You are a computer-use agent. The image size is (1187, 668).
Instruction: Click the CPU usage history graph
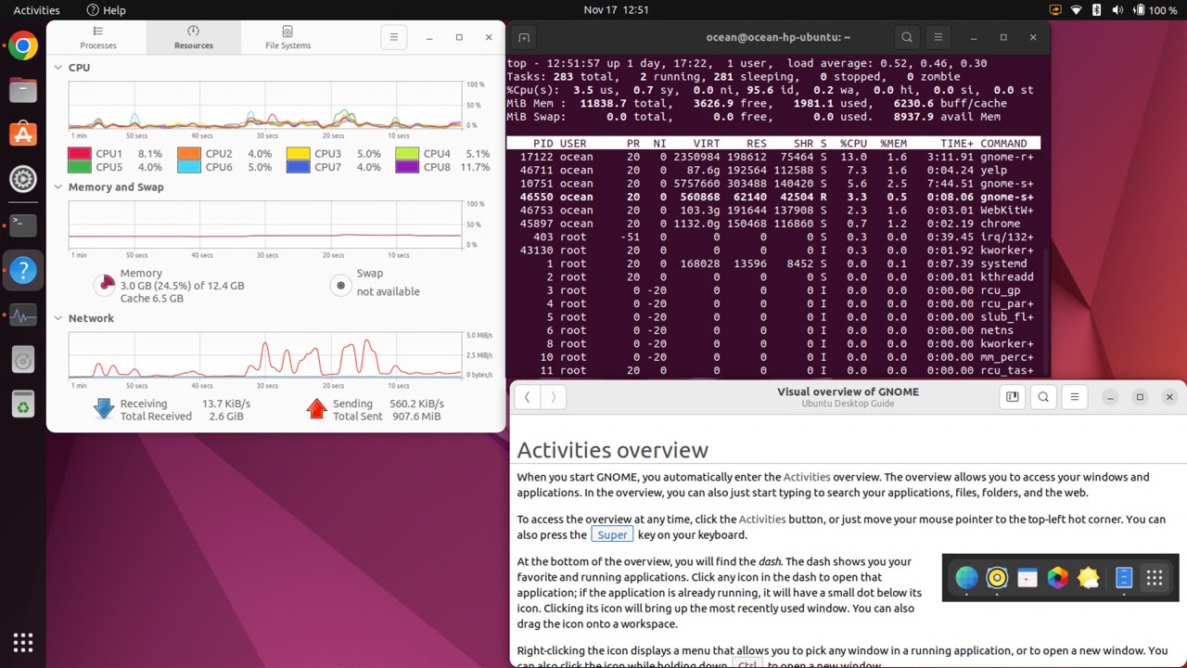click(265, 105)
